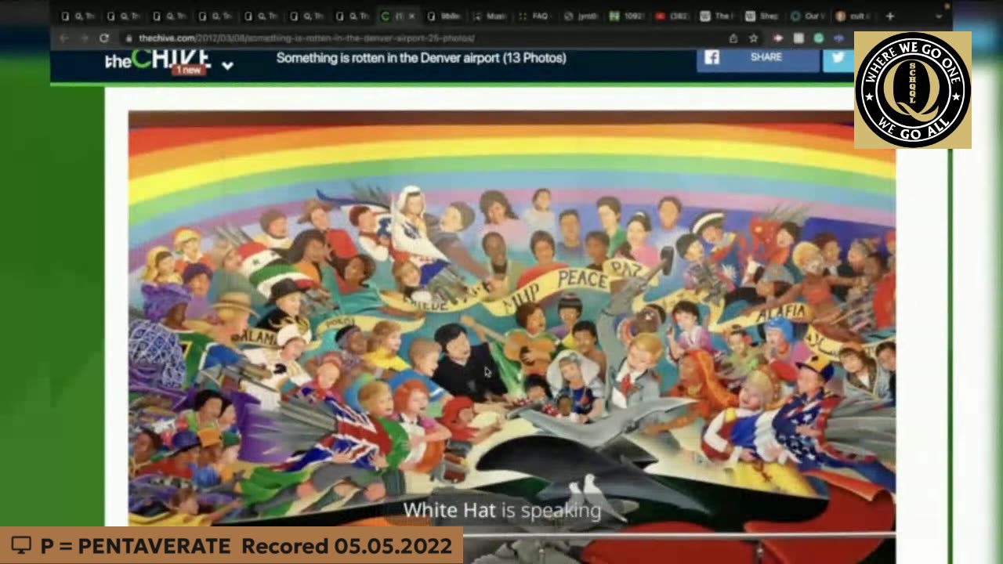Click theChive logo
Viewport: 1003px width, 564px height.
click(x=158, y=59)
